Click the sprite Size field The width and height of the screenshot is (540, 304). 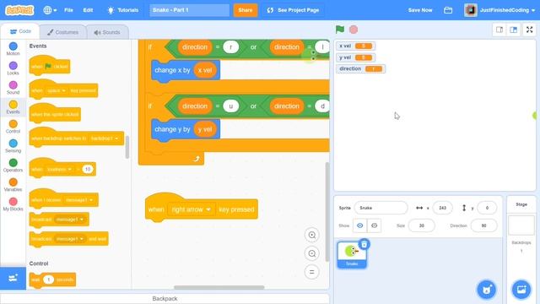click(x=422, y=225)
